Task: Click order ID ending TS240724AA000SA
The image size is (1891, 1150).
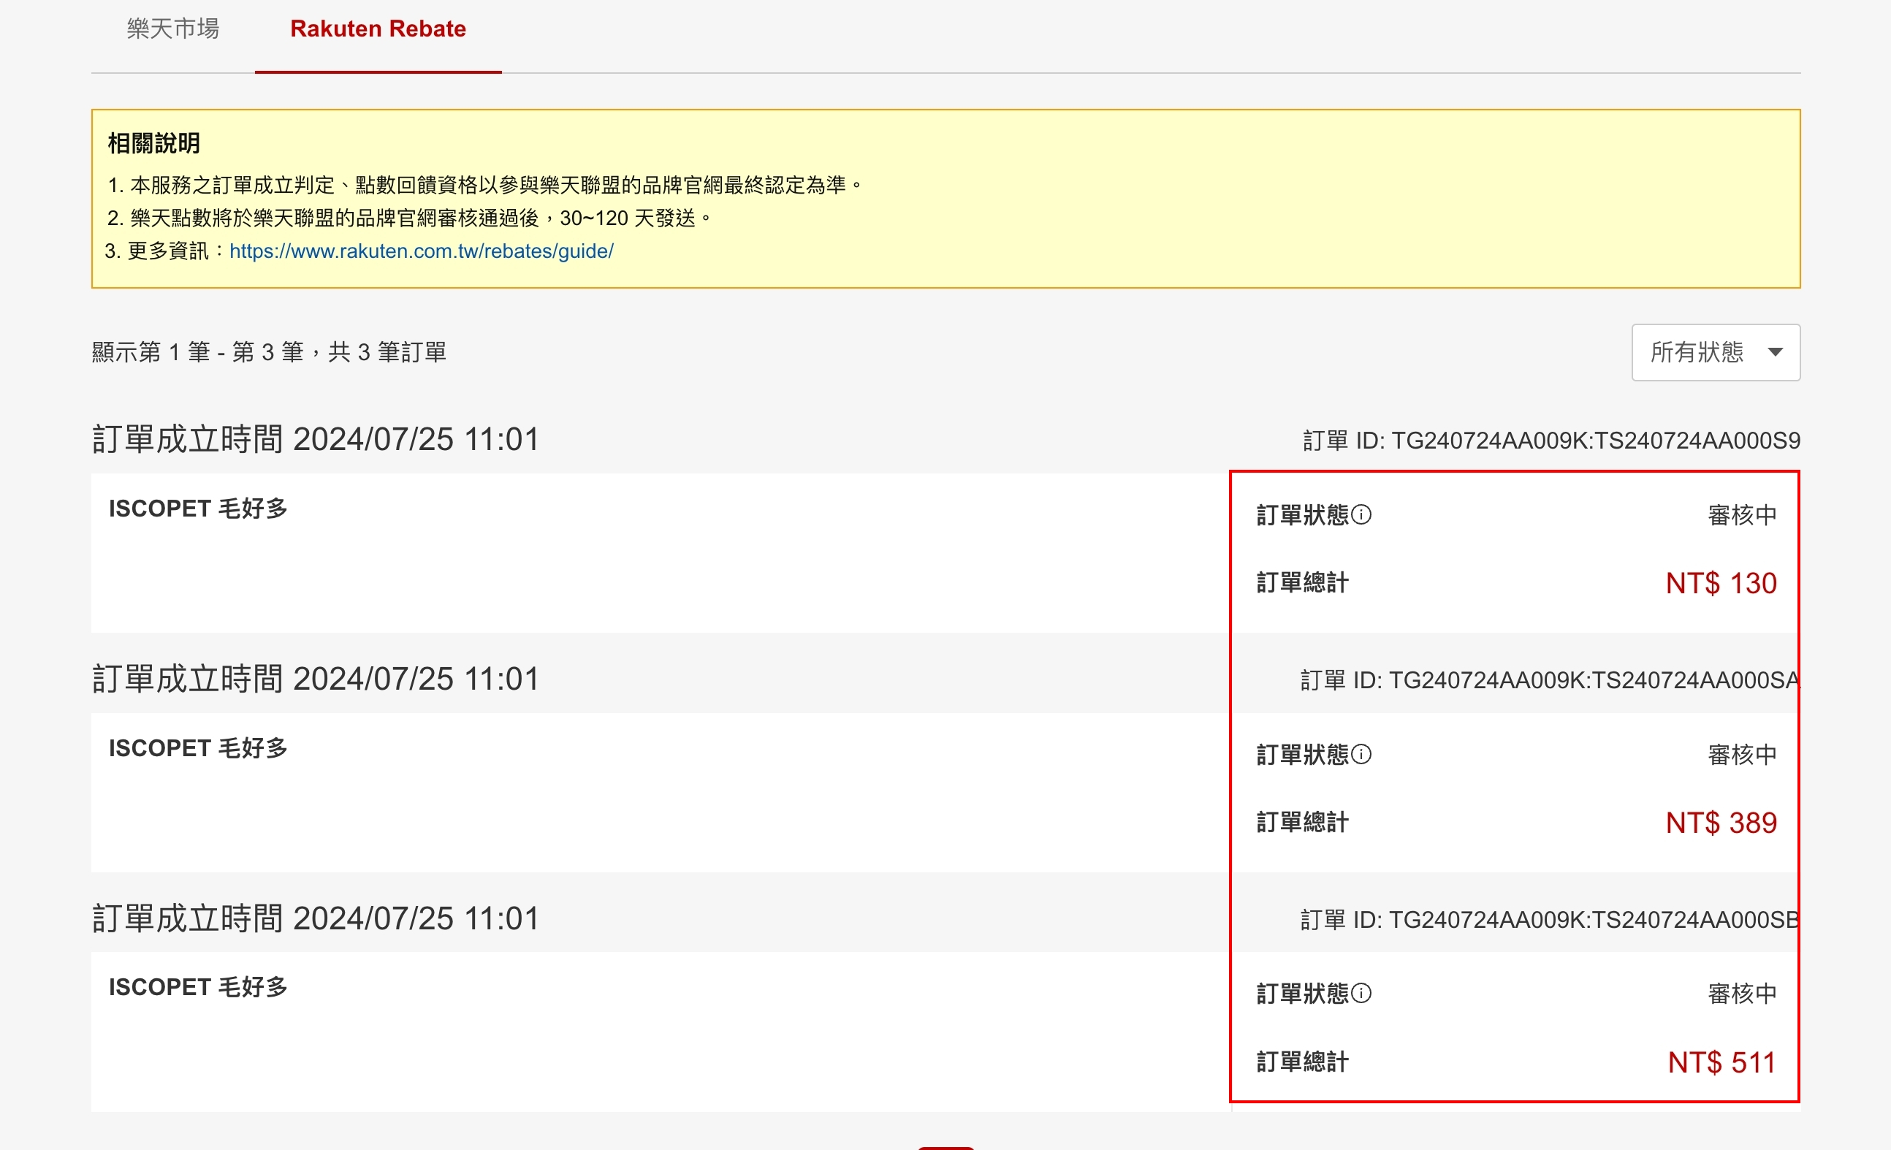Action: click(1550, 679)
